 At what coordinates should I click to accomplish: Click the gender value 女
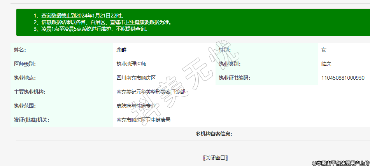[x=324, y=50]
